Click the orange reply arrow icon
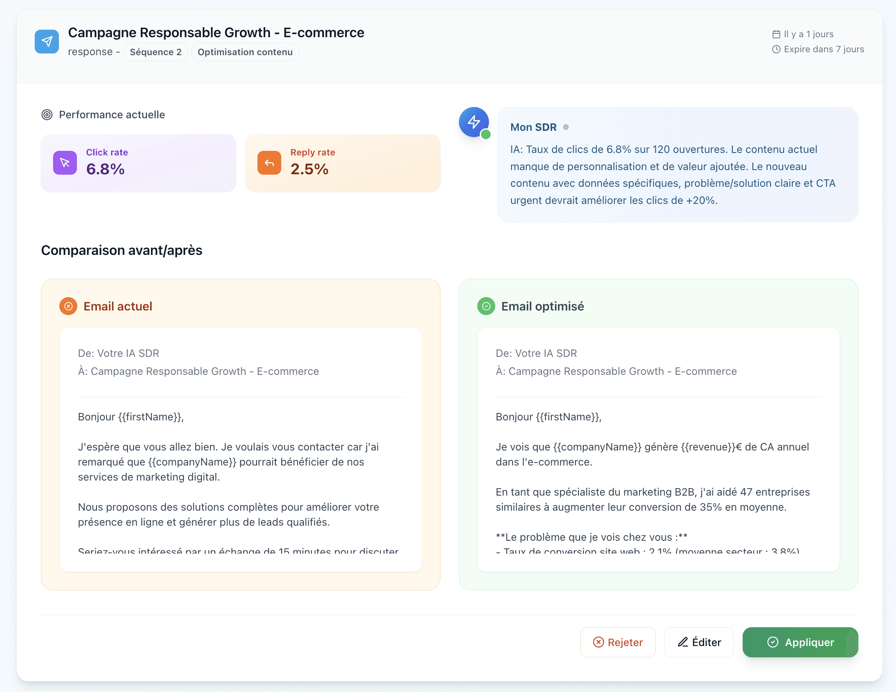This screenshot has height=692, width=896. (269, 163)
